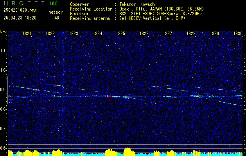Click the sloped echo trace after 1821
246x156 pixels.
tap(28, 89)
